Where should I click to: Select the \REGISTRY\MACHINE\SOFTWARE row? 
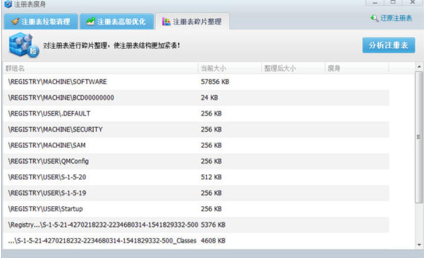(58, 82)
